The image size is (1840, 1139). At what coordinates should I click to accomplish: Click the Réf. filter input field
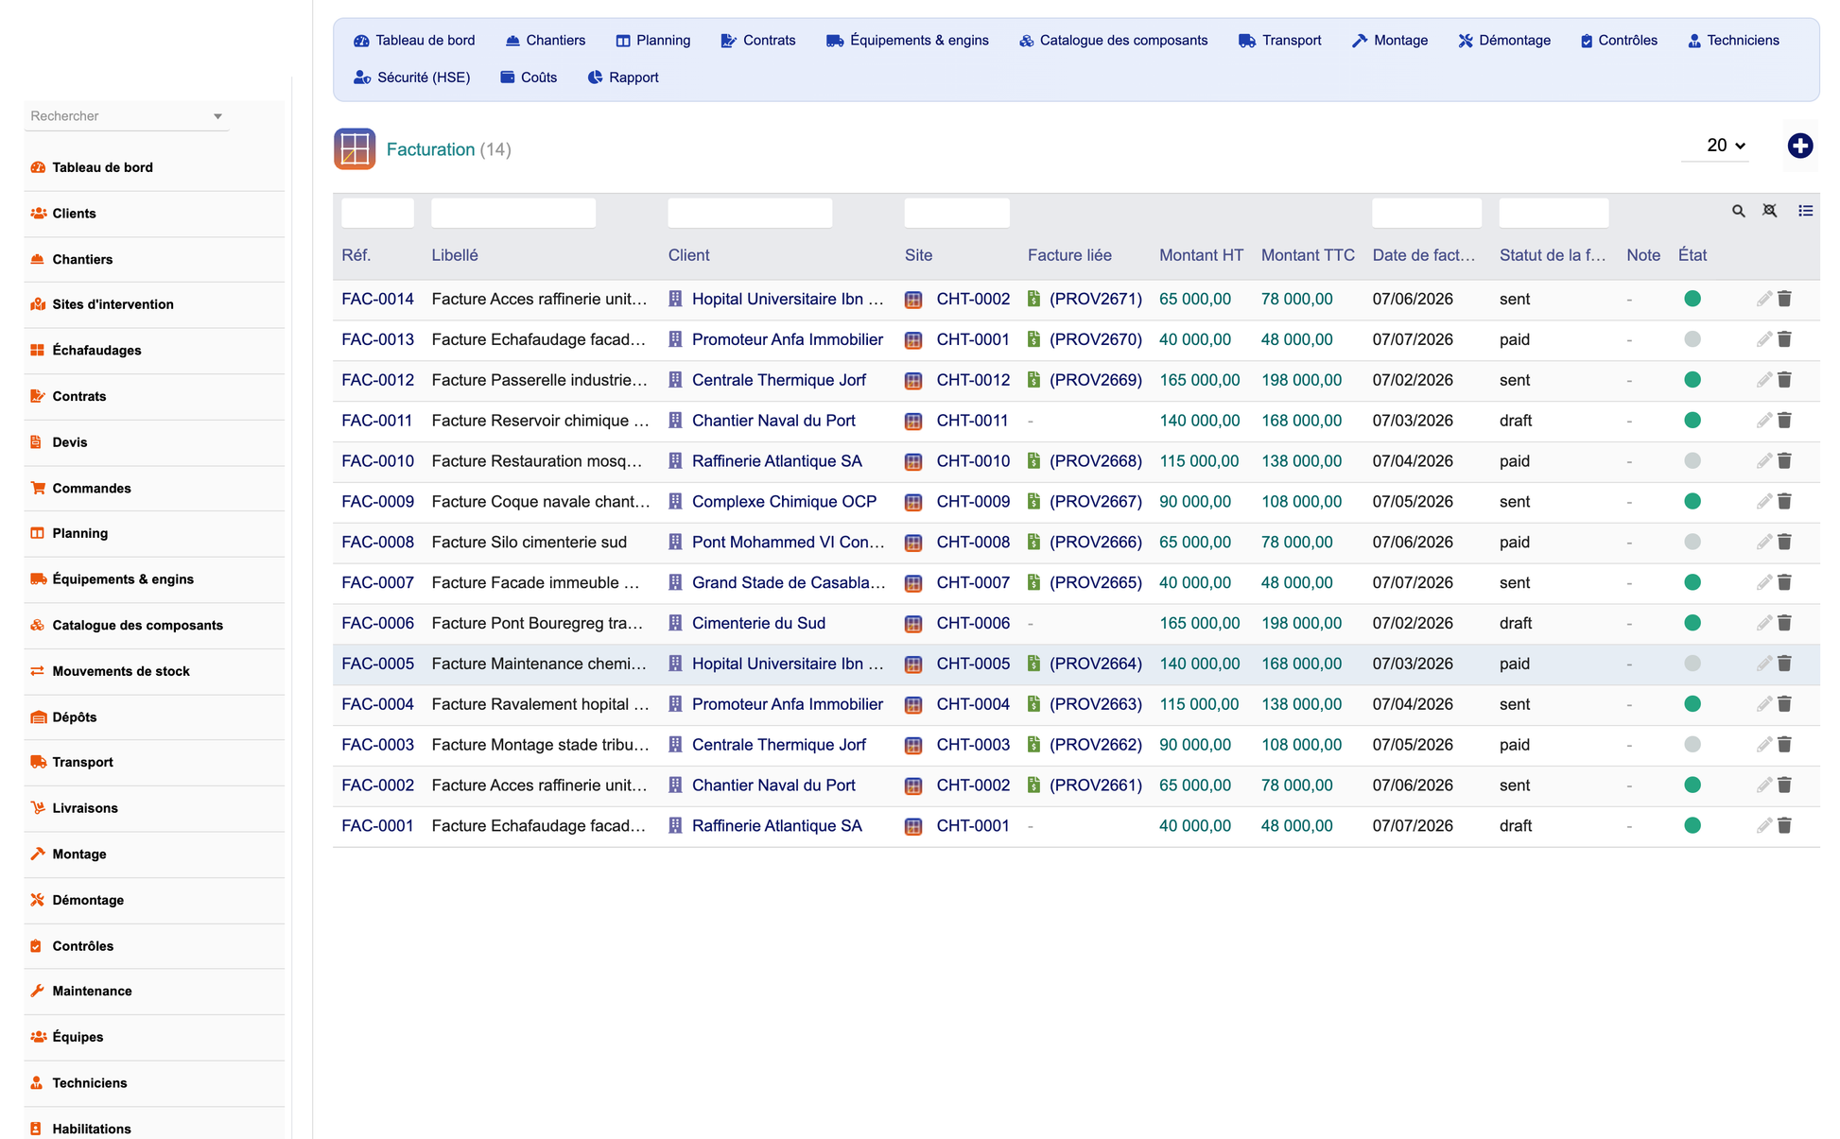377,213
